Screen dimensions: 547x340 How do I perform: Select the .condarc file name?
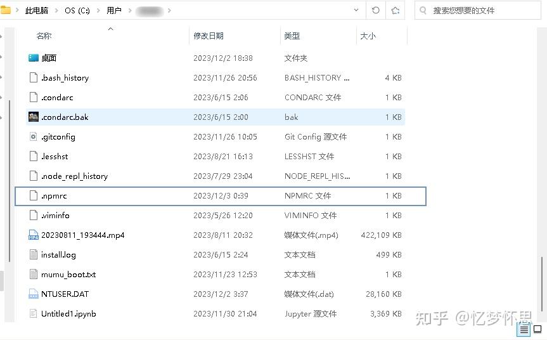pos(57,98)
